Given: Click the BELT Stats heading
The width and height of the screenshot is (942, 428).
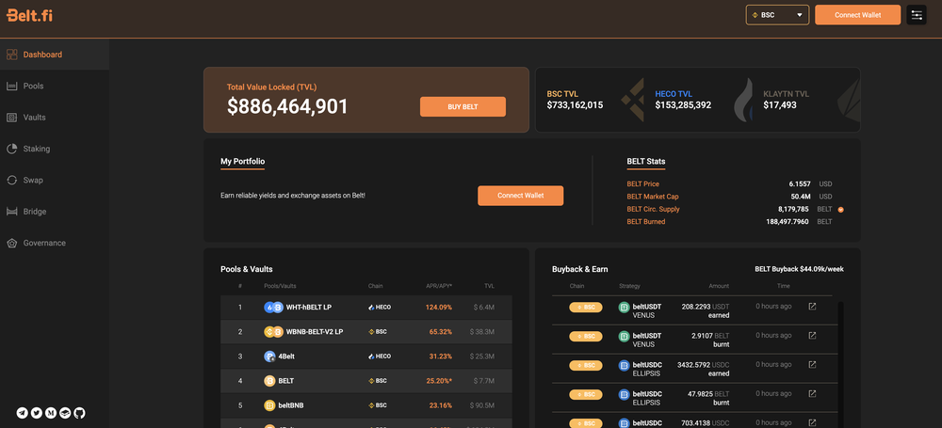Looking at the screenshot, I should coord(646,162).
